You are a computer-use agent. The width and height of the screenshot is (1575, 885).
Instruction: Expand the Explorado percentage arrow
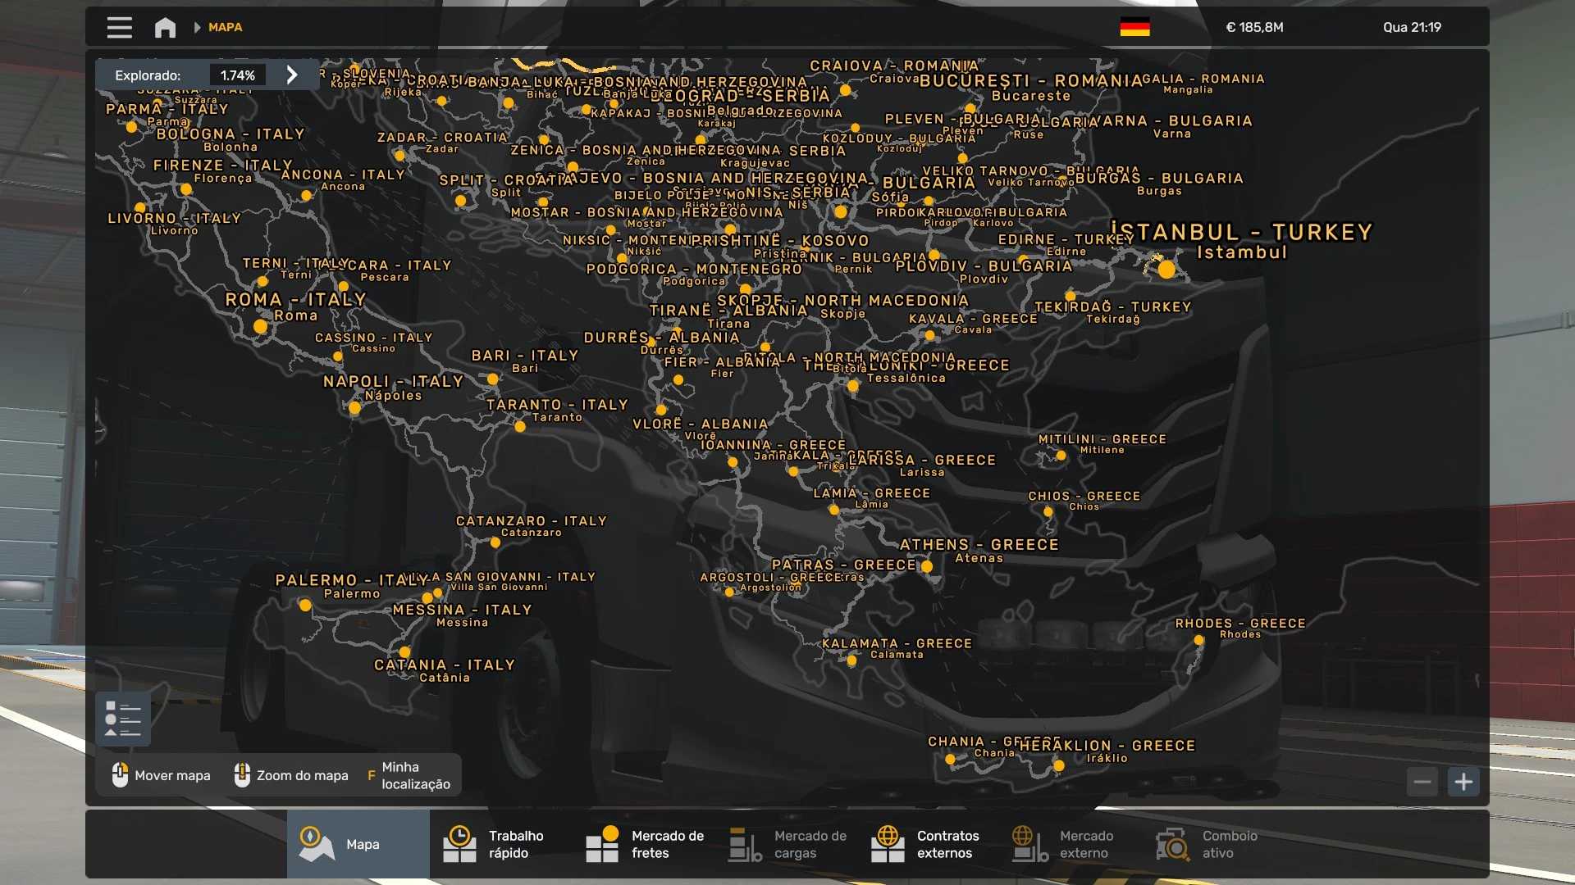coord(292,75)
